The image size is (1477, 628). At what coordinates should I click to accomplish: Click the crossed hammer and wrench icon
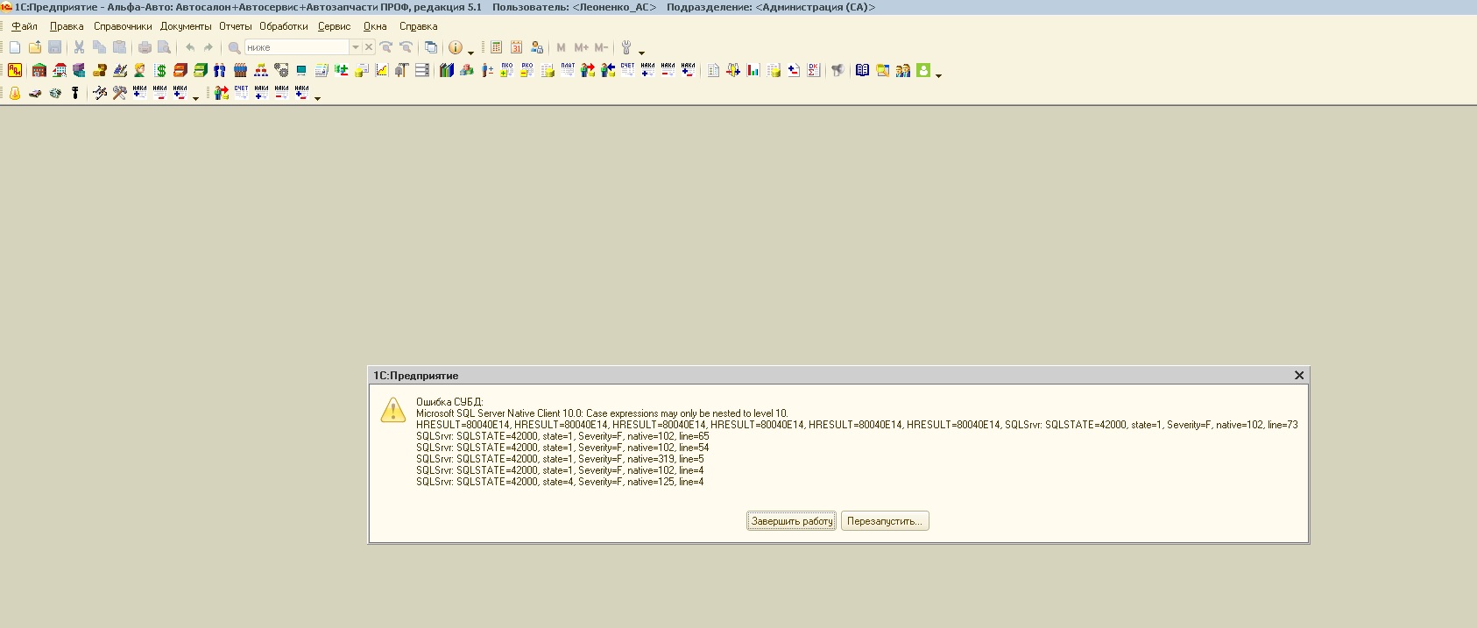(120, 93)
